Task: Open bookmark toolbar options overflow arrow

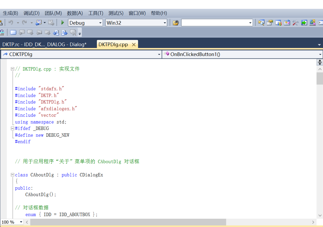Action: coord(80,33)
